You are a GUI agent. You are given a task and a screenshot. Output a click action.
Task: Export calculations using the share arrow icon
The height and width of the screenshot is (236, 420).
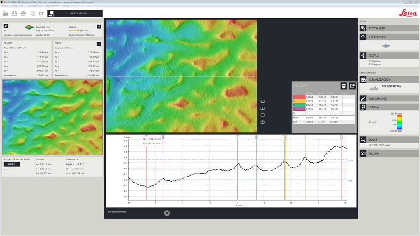coord(352,86)
